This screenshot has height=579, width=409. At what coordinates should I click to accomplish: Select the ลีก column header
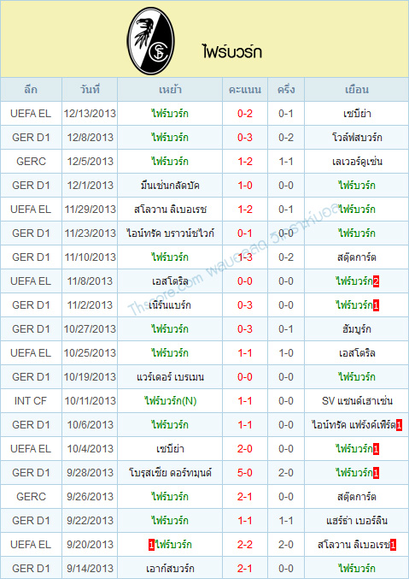pos(31,89)
